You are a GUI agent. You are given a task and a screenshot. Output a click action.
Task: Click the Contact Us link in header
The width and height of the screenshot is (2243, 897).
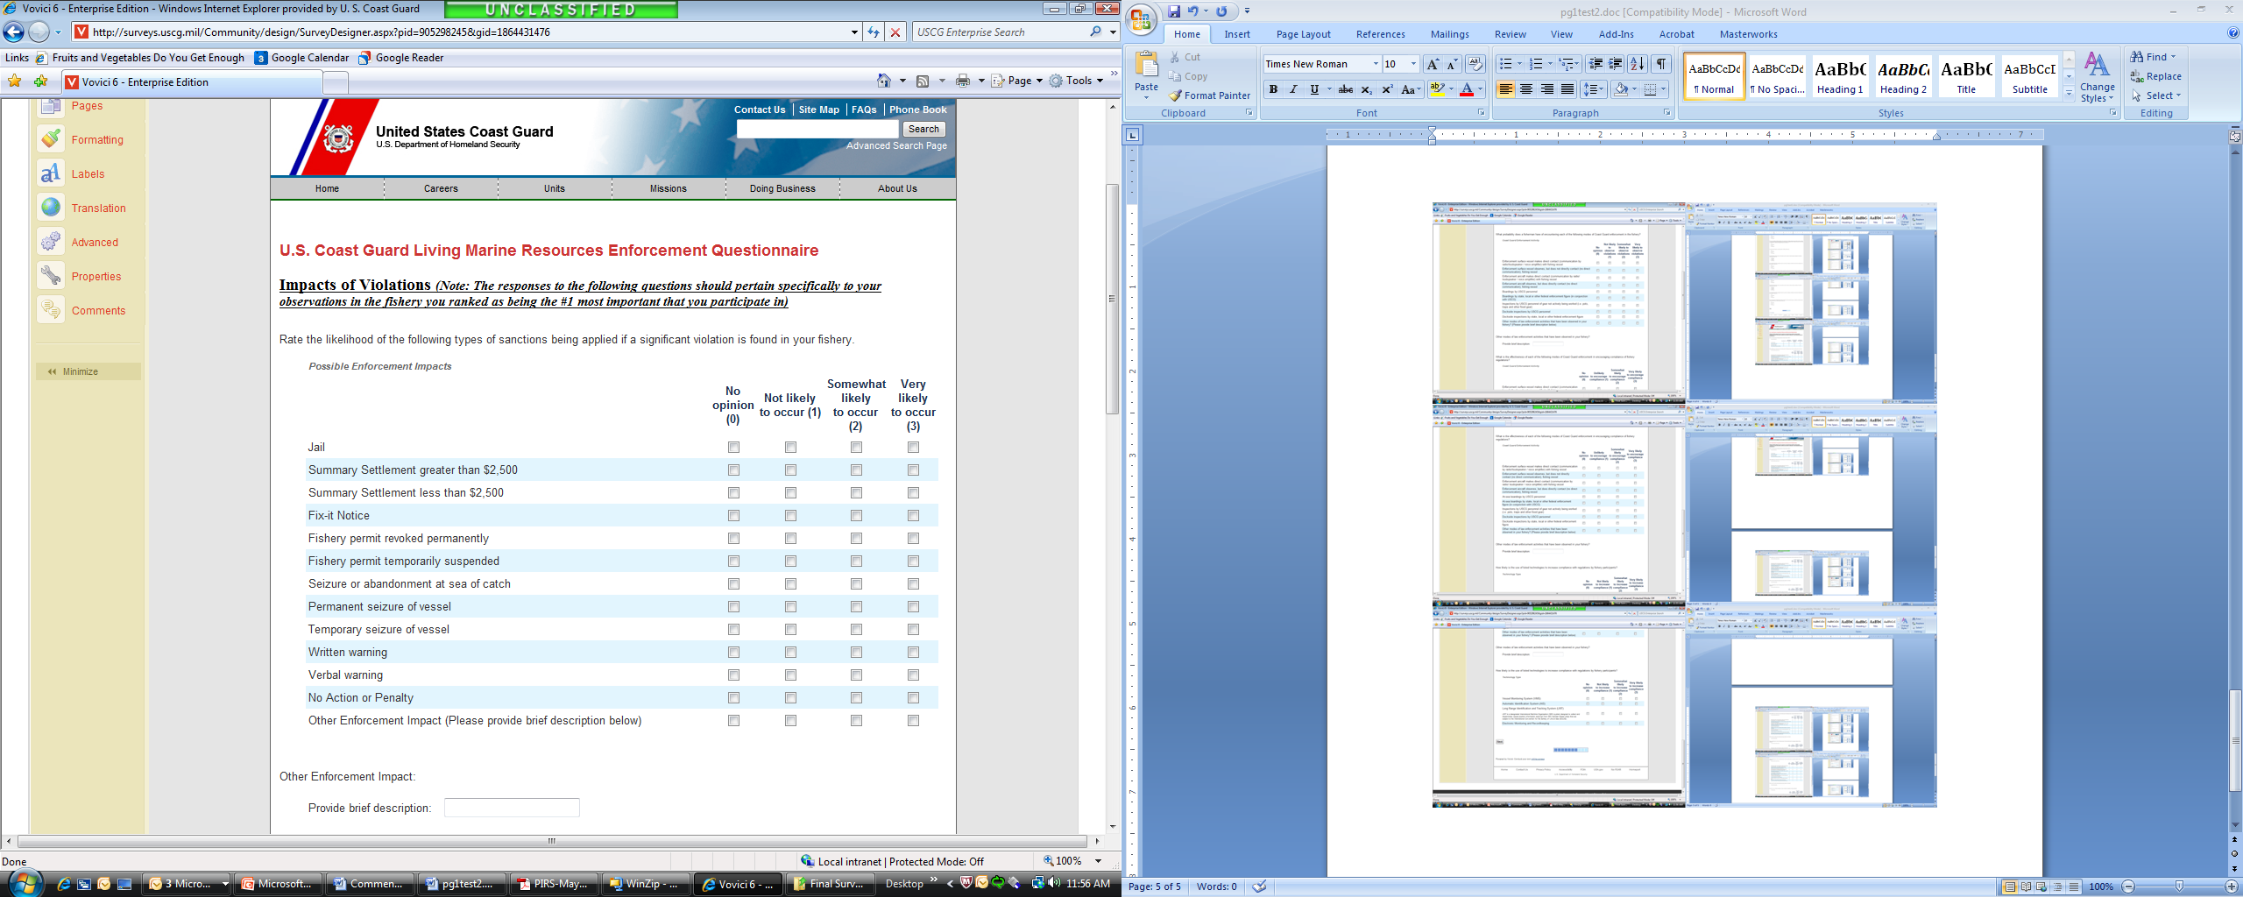point(760,109)
